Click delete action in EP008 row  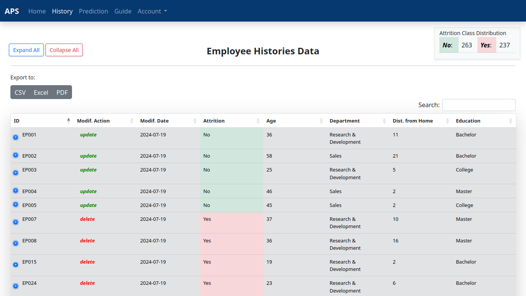click(87, 241)
